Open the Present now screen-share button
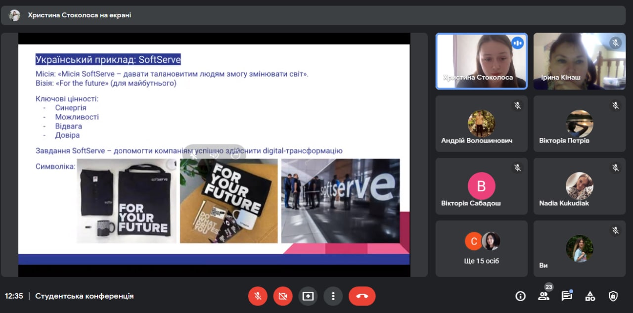Screen dimensions: 633x313 308,296
